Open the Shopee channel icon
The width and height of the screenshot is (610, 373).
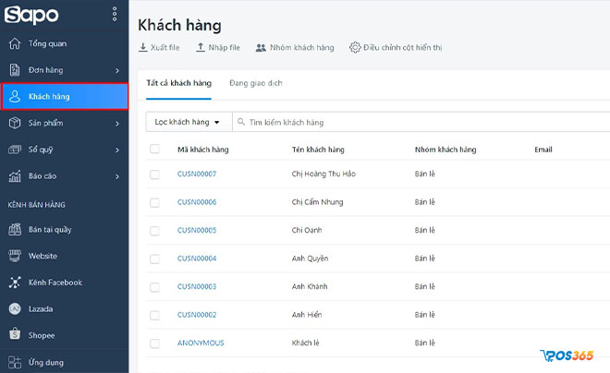[15, 335]
